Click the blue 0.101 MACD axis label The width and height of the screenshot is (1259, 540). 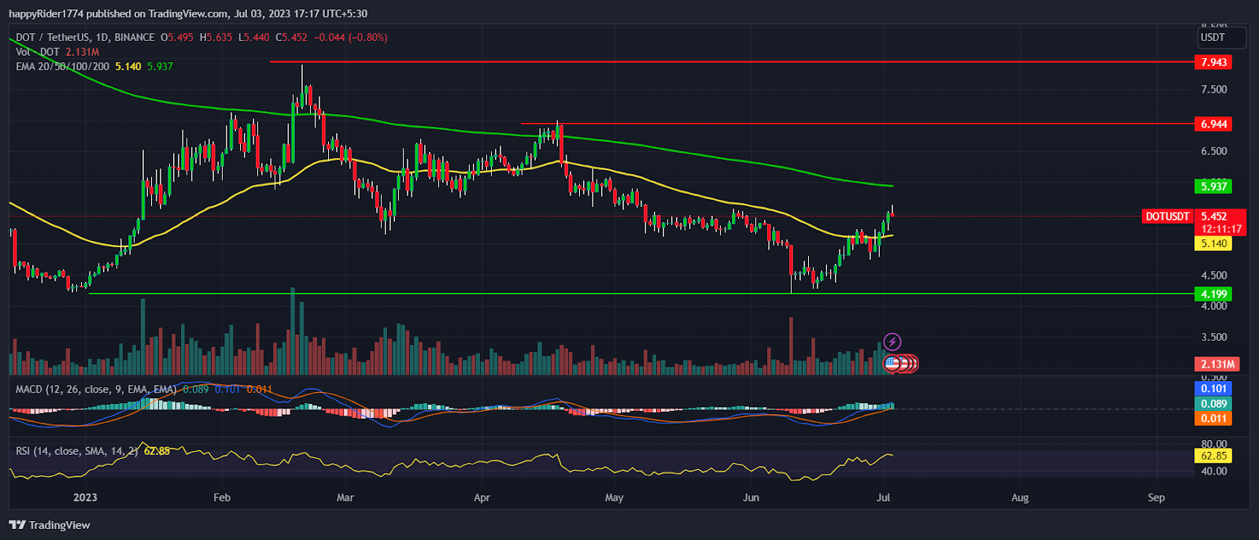(1213, 389)
